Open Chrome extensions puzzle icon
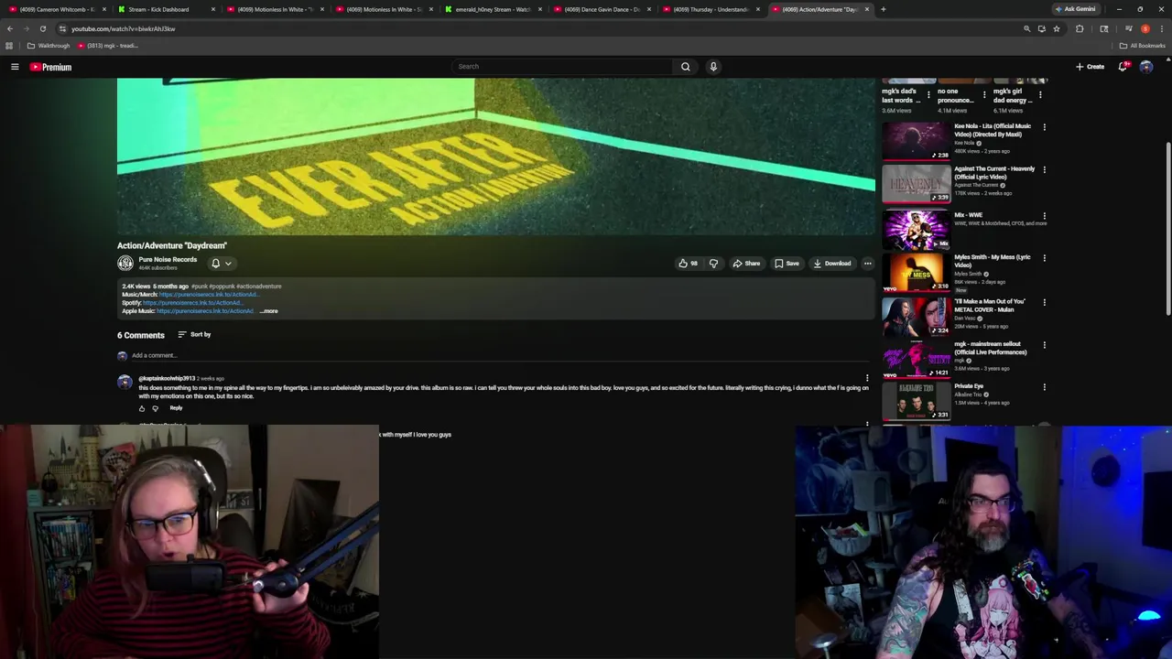 pyautogui.click(x=1080, y=28)
